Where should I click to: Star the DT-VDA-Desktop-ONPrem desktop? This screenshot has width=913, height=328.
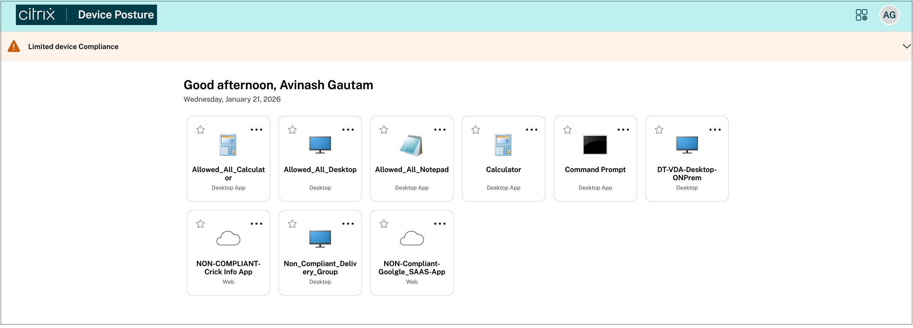point(659,130)
